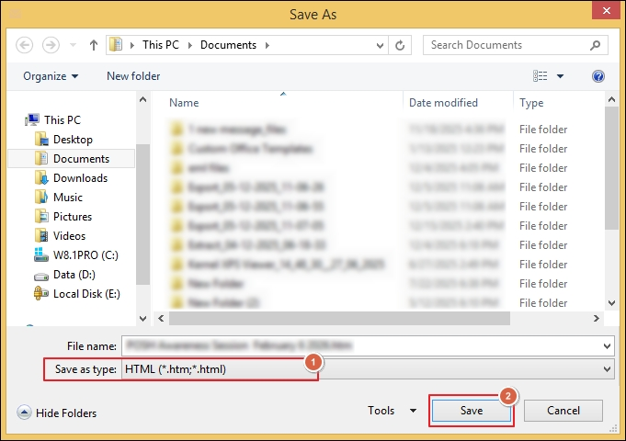
Task: Go back with the Back arrow
Action: tap(24, 45)
